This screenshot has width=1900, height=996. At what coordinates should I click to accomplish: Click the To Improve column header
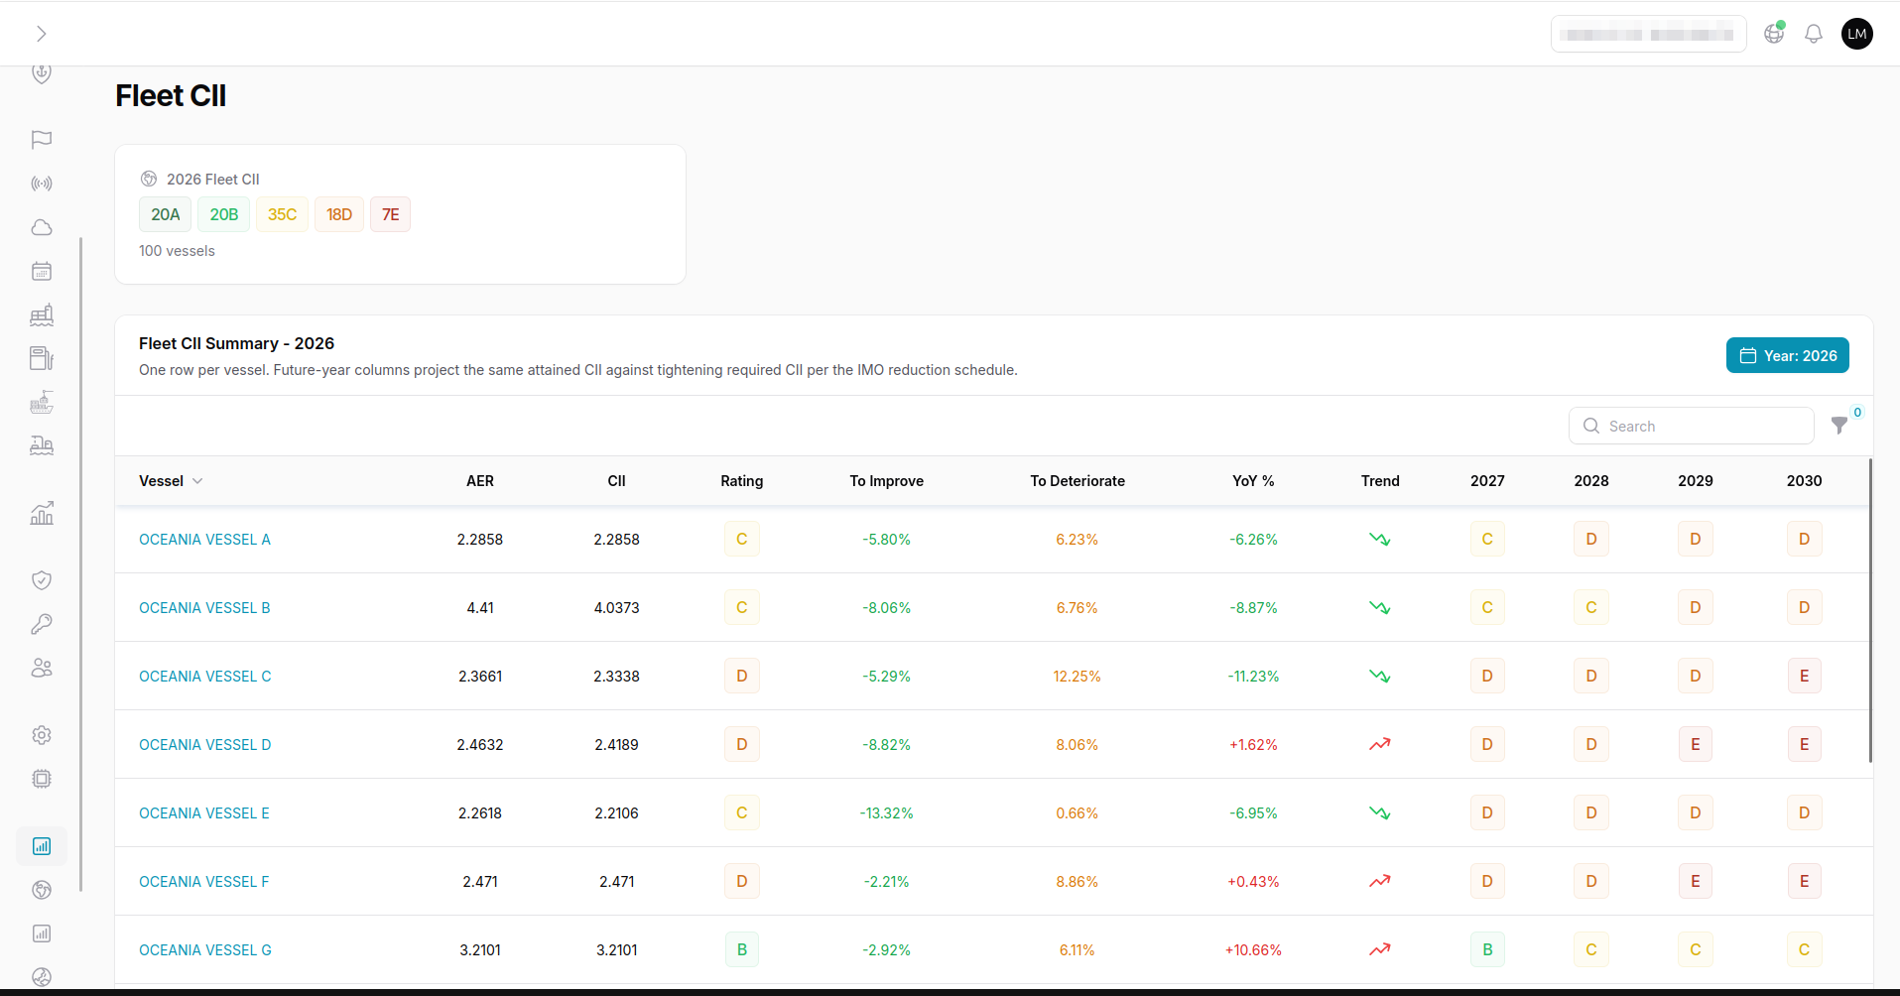886,481
